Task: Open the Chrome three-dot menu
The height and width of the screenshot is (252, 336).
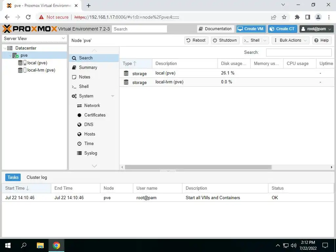Action: 329,17
